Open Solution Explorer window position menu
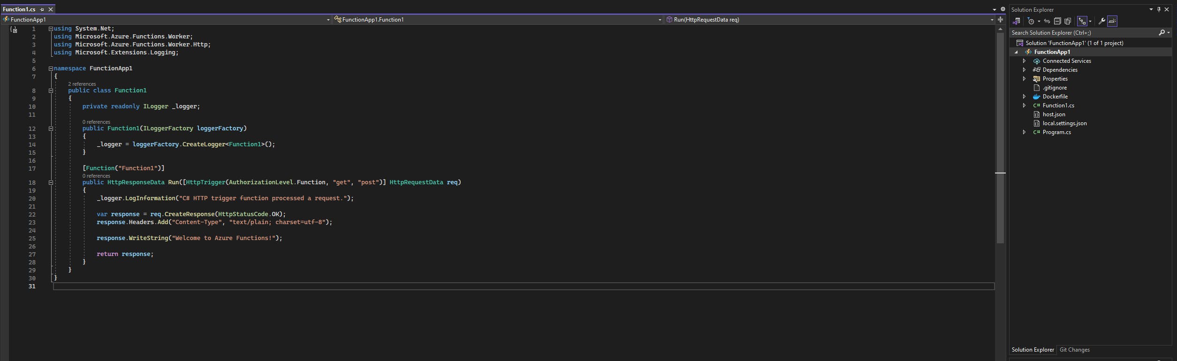 pyautogui.click(x=1151, y=9)
